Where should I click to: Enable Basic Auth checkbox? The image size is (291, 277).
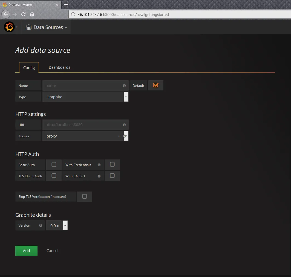coord(54,164)
